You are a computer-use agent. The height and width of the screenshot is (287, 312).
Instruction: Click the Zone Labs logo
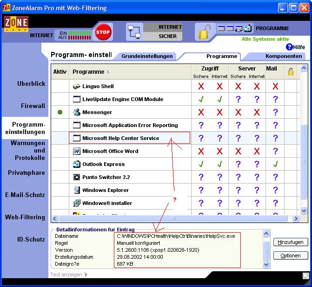point(16,24)
